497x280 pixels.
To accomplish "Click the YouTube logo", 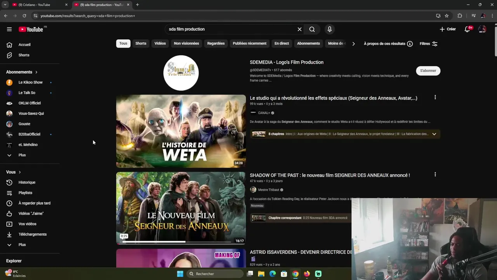I will tap(31, 29).
